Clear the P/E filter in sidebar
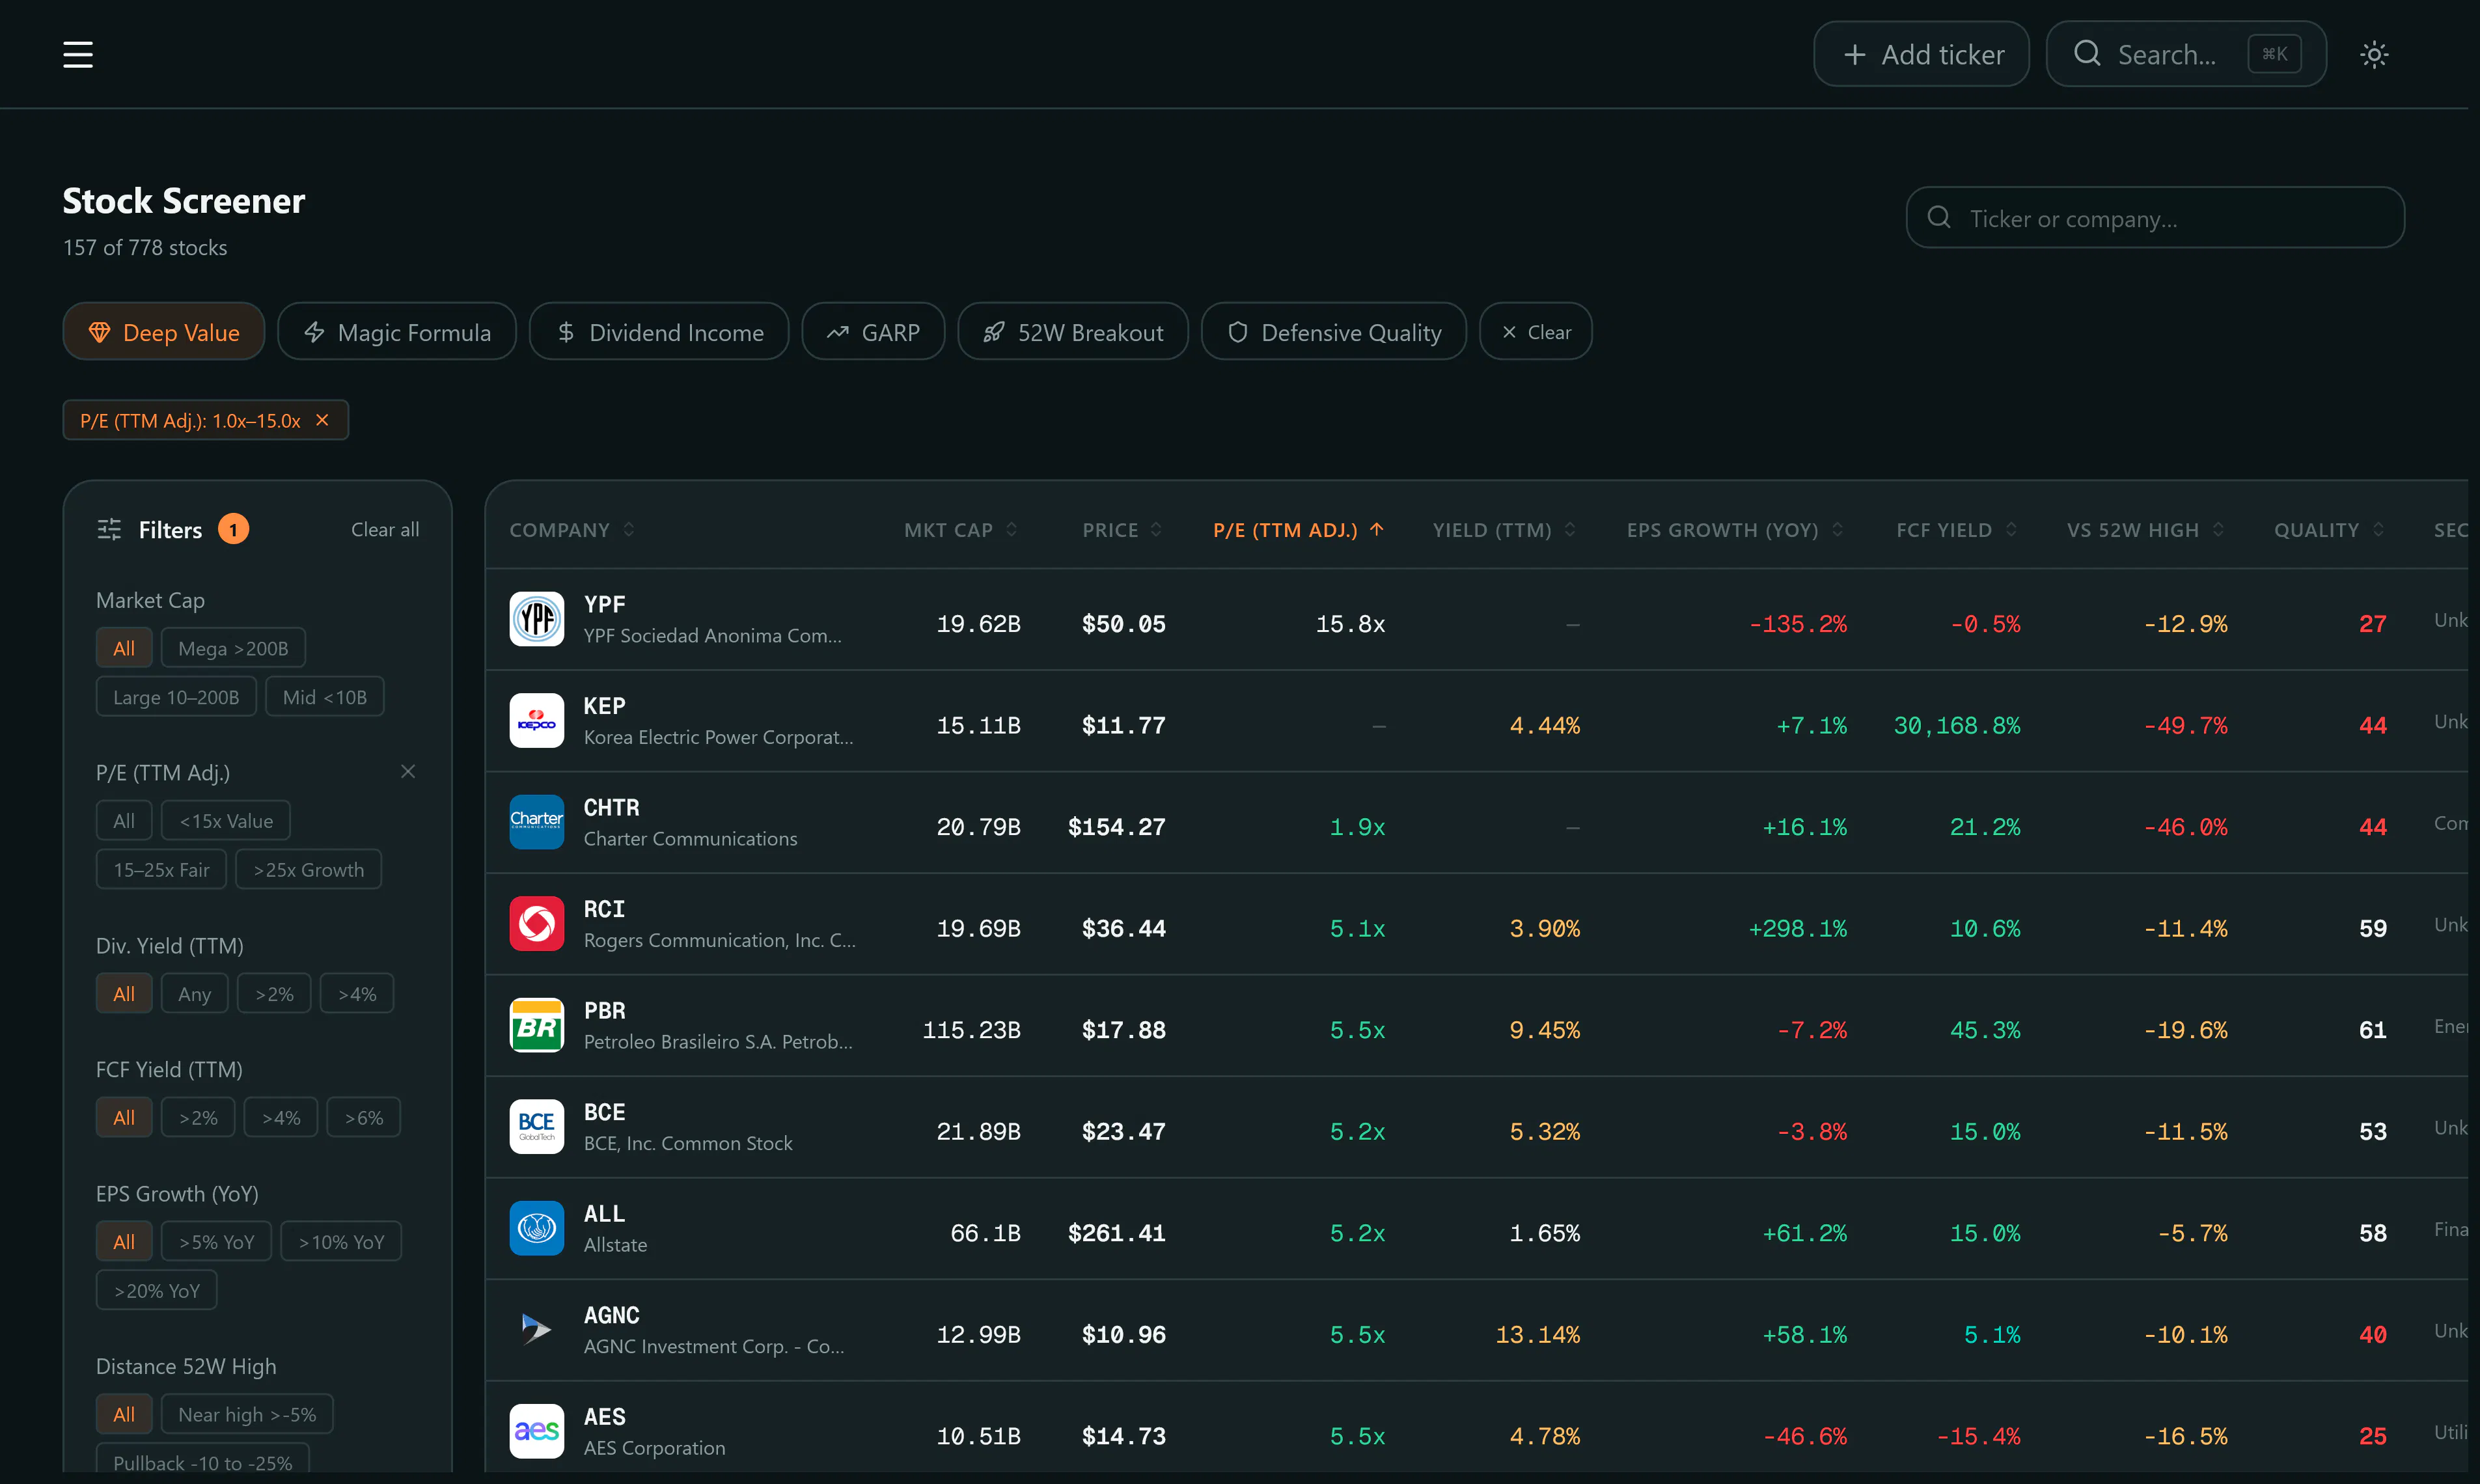 point(408,771)
